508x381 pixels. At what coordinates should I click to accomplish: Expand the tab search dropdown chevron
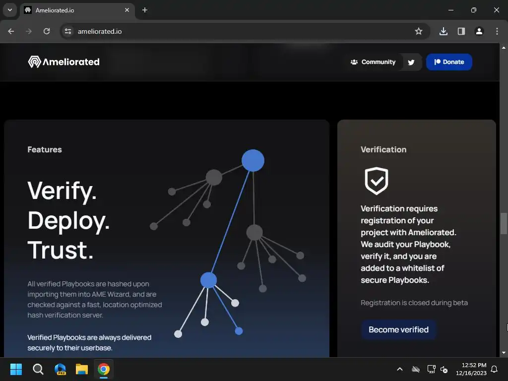click(10, 10)
